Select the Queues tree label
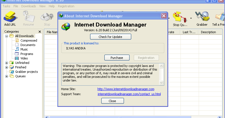225x118 pixels. pyautogui.click(x=20, y=76)
